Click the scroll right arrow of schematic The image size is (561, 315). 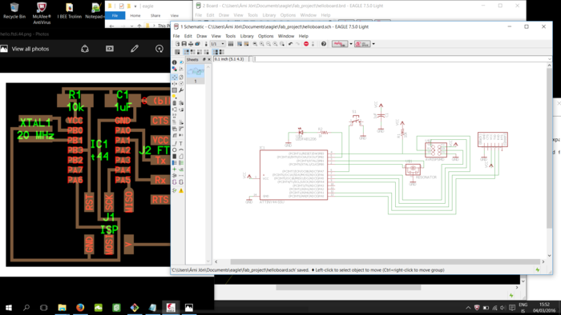[x=543, y=261]
